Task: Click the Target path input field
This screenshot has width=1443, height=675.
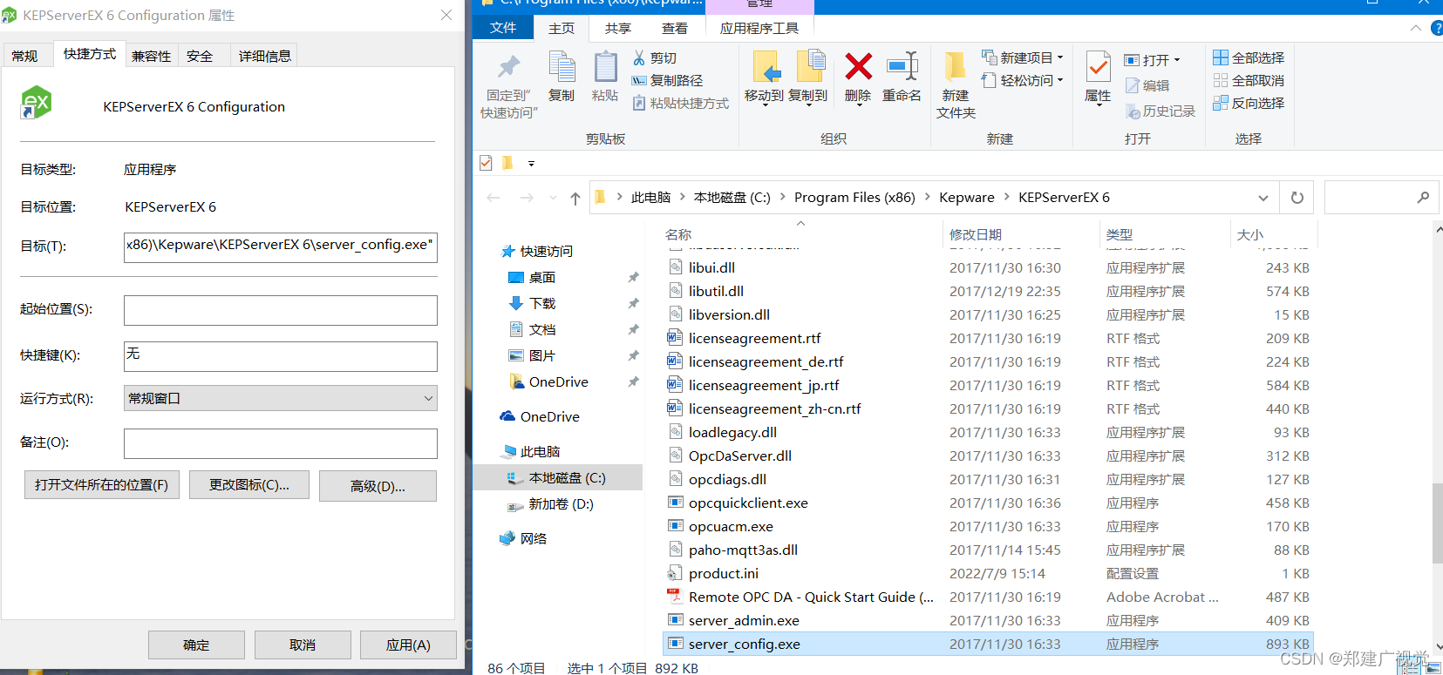Action: pos(281,246)
